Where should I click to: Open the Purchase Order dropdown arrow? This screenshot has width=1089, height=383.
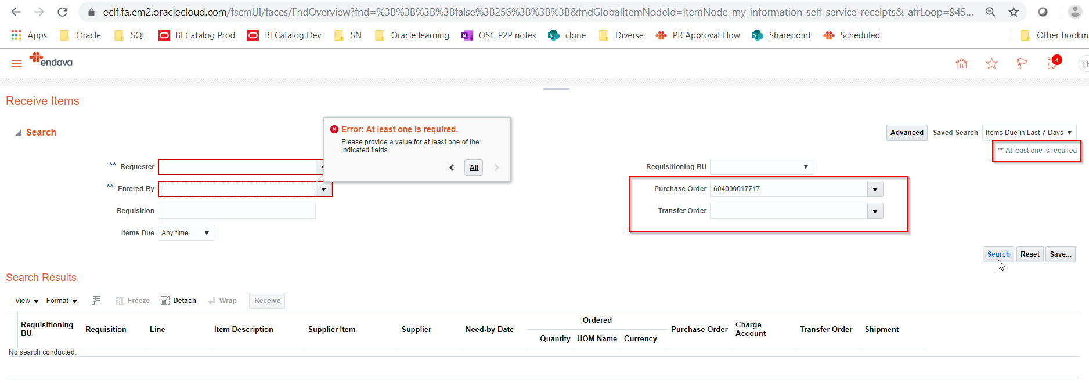click(x=875, y=189)
